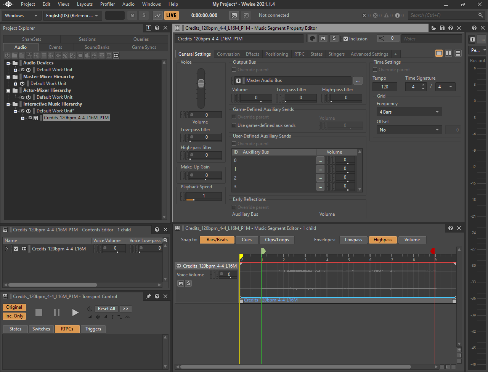The width and height of the screenshot is (488, 372).
Task: Mute the Credits track in Music Segment Editor
Action: click(181, 283)
